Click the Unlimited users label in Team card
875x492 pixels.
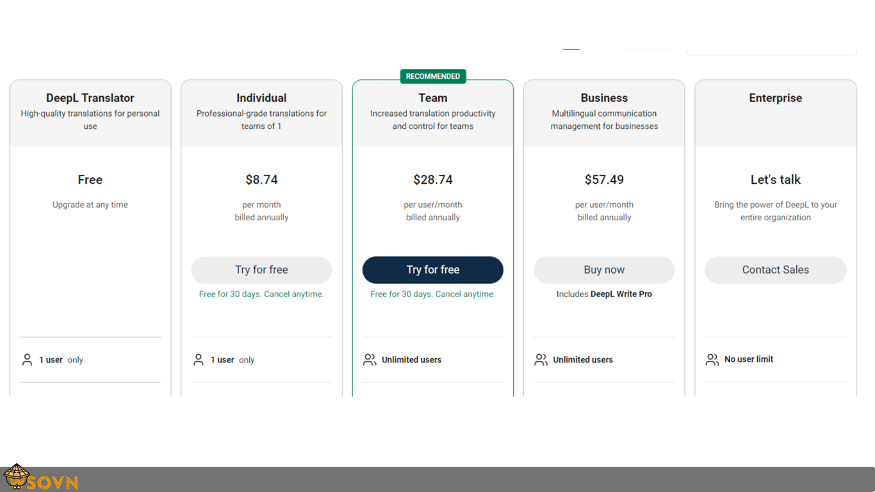pos(411,360)
